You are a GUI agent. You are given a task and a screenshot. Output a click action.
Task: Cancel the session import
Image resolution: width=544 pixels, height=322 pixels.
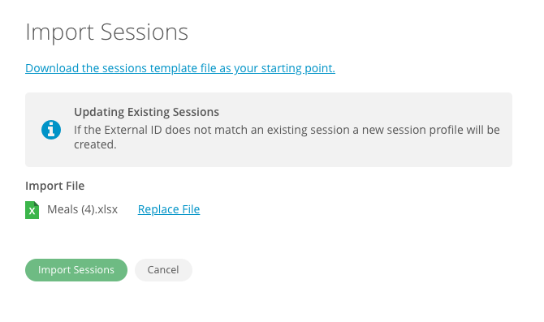pos(163,270)
